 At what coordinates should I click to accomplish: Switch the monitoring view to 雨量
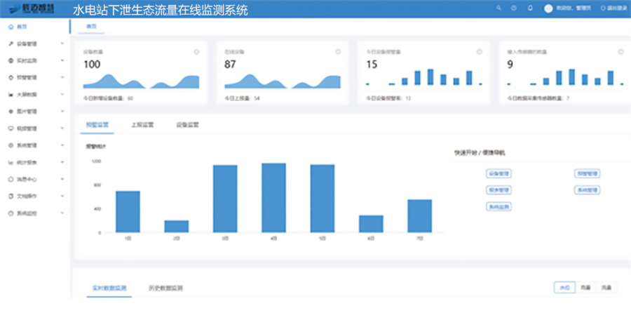pos(585,288)
